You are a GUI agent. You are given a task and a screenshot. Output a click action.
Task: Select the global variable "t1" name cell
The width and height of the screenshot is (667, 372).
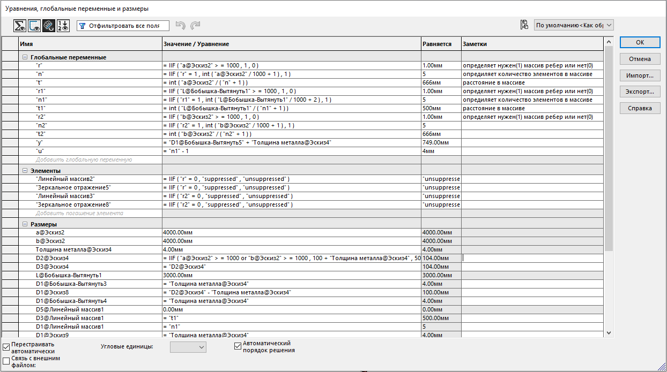[90, 108]
